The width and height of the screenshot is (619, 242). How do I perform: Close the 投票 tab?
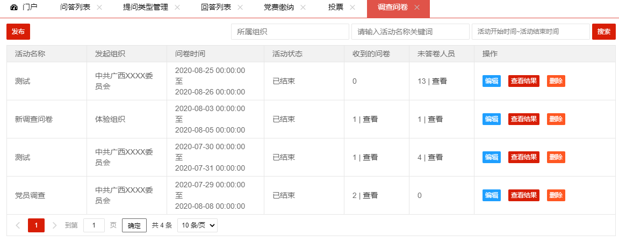(352, 8)
